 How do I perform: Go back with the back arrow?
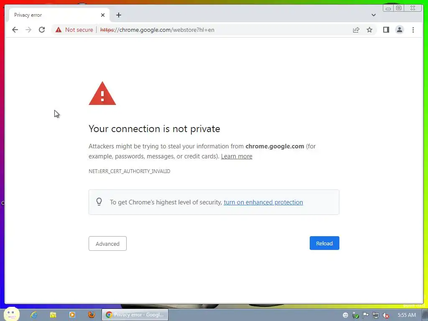click(15, 30)
